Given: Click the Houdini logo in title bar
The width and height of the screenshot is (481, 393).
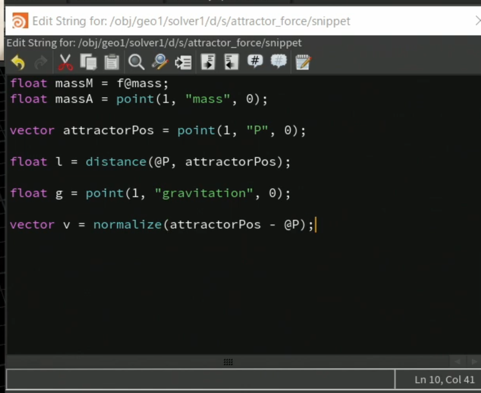Looking at the screenshot, I should [20, 21].
